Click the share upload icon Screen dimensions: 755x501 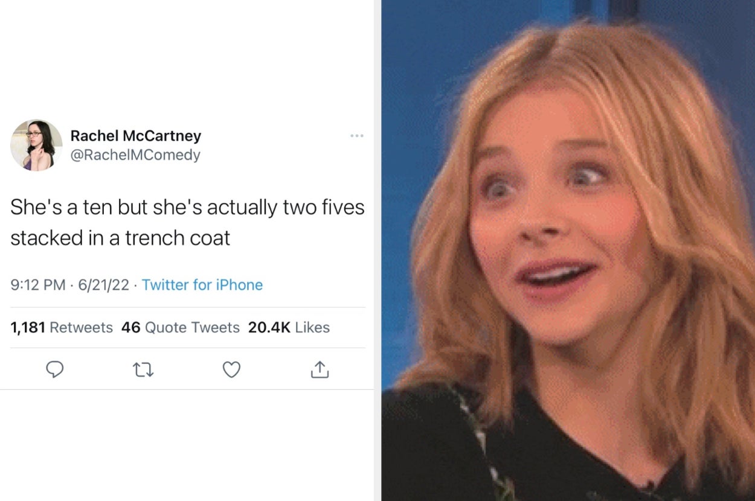point(320,369)
